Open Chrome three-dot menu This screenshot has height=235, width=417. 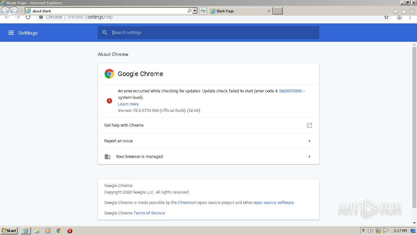click(x=410, y=17)
